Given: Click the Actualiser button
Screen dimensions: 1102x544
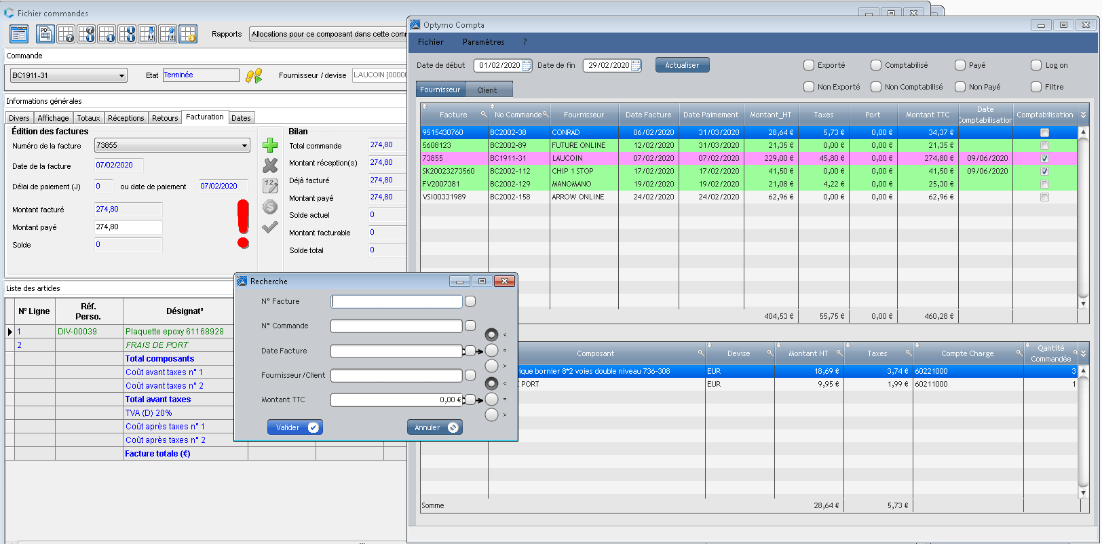Looking at the screenshot, I should [682, 65].
